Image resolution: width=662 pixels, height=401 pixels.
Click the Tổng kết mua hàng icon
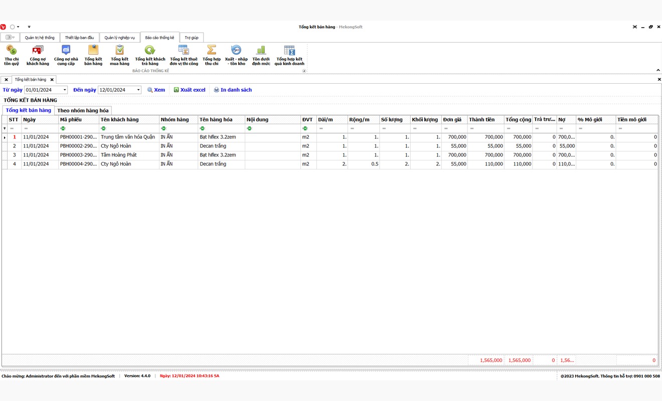[x=119, y=55]
